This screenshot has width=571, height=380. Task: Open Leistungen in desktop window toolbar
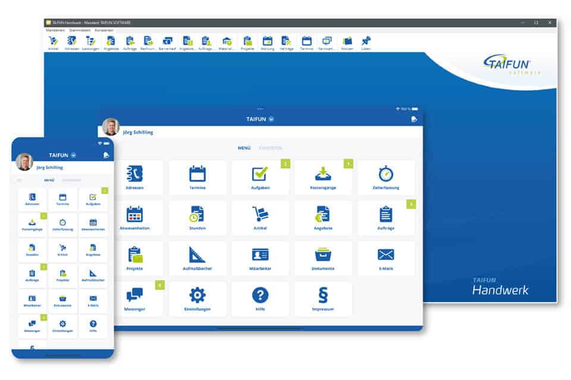click(90, 43)
